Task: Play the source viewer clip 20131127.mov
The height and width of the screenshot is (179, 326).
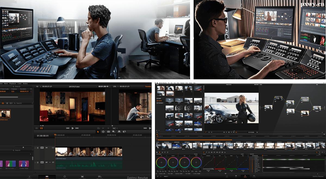Action: [73, 128]
